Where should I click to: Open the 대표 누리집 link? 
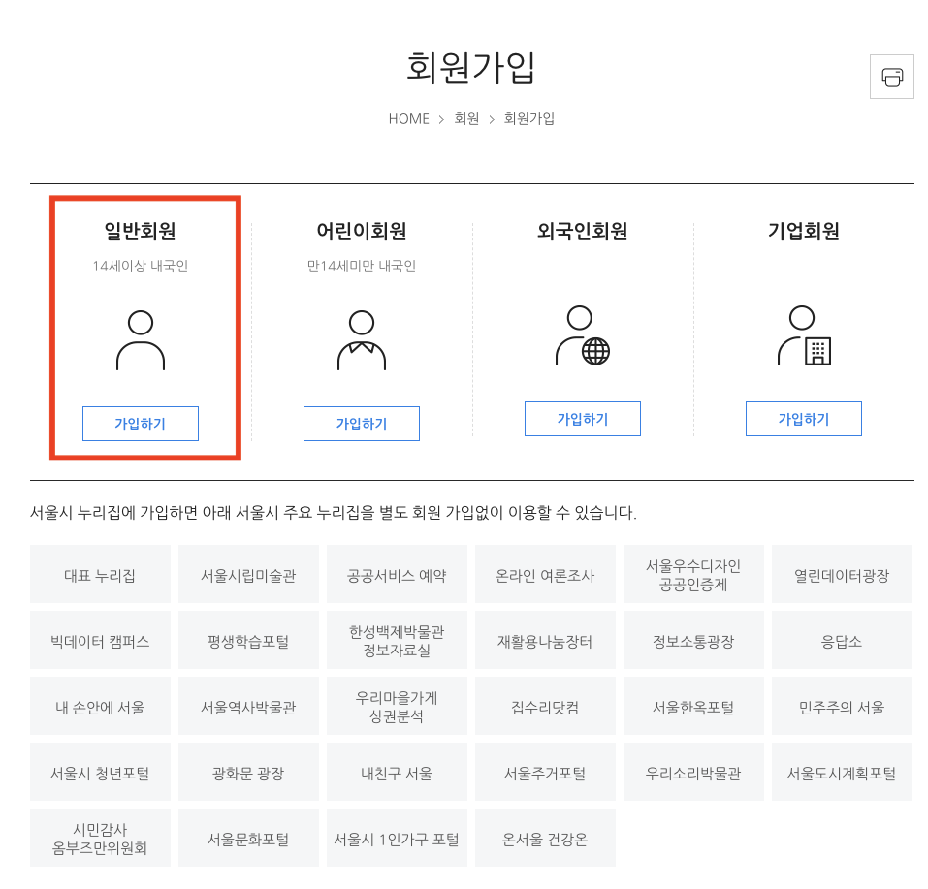pos(100,573)
